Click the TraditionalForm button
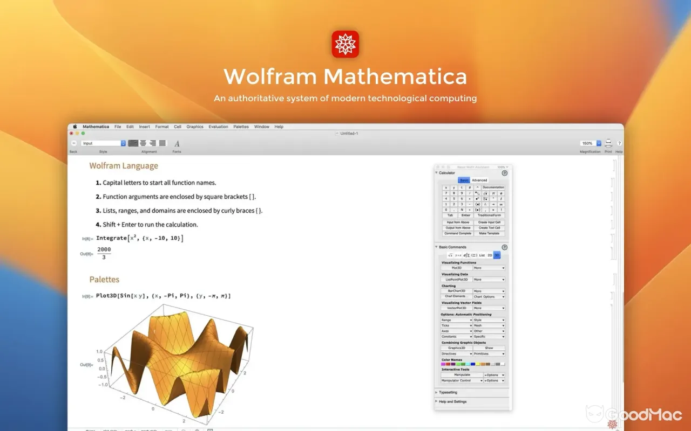The width and height of the screenshot is (691, 431). coord(490,215)
